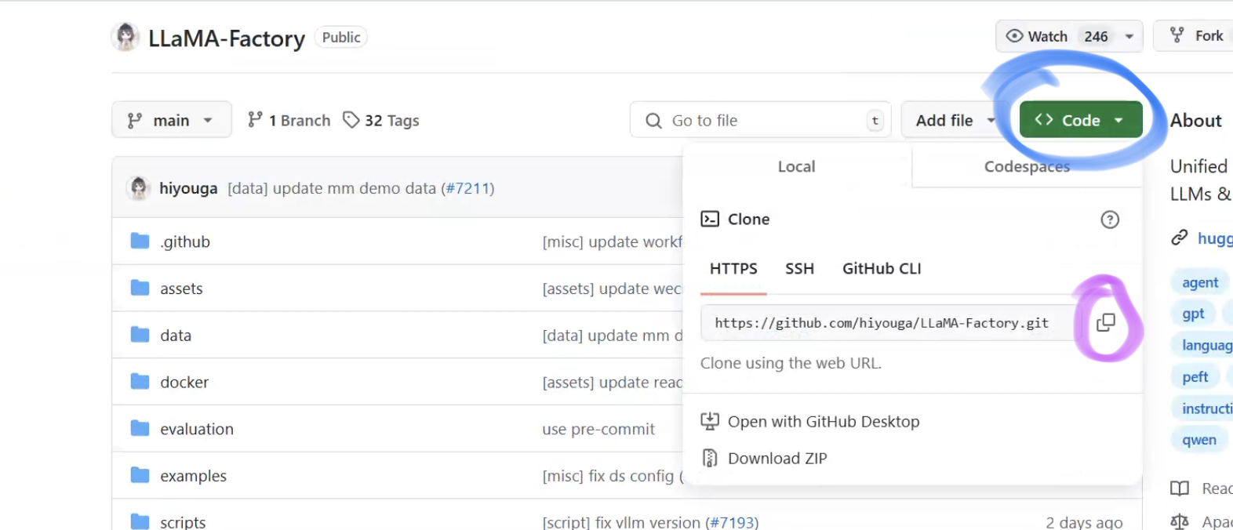This screenshot has height=530, width=1233.
Task: Open '[data] update mm demo data' commit message
Action: tap(332, 188)
